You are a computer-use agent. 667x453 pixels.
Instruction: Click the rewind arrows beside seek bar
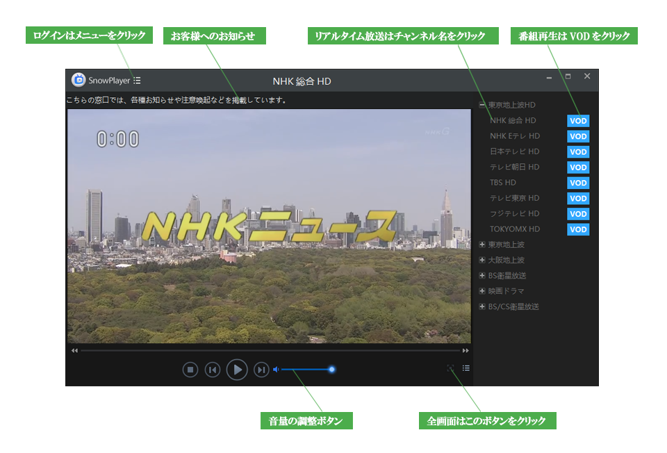coord(74,350)
